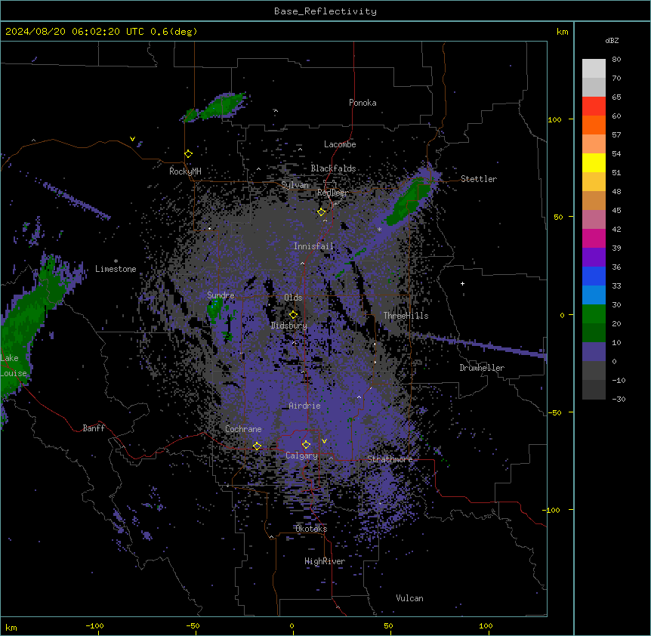The image size is (651, 636).
Task: Click the yellow station marker near RockyMH
Action: (189, 154)
